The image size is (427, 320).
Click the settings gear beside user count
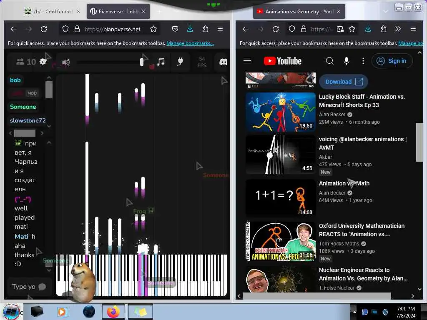43,62
